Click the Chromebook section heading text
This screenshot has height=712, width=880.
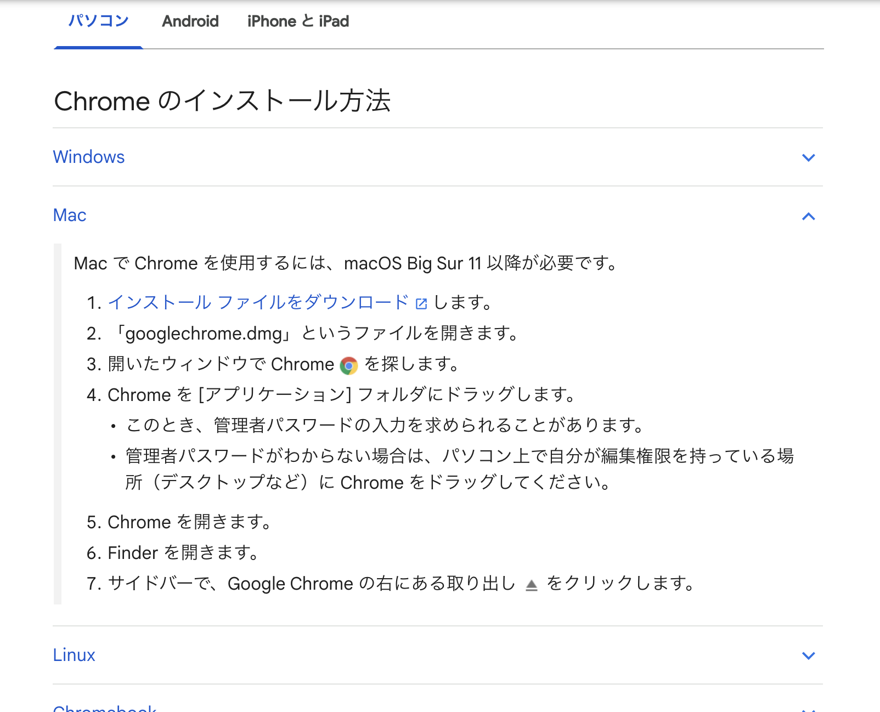tap(105, 708)
